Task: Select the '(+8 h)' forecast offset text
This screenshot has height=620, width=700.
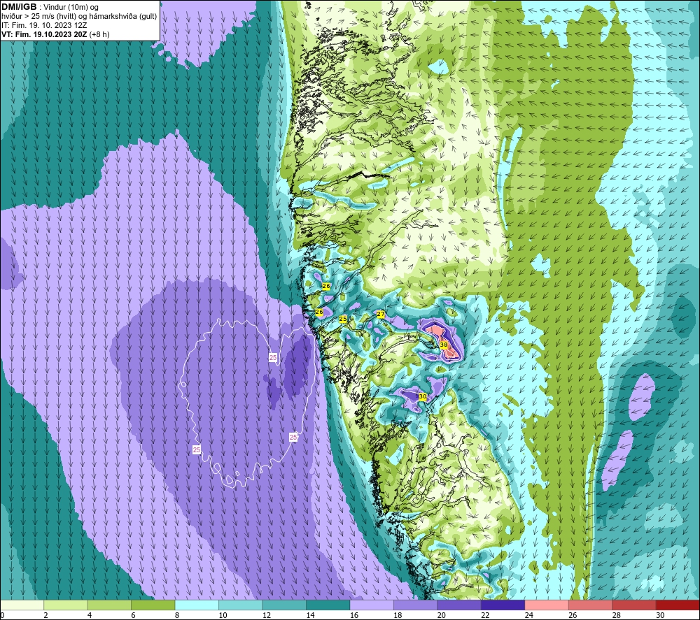Action: tap(99, 34)
